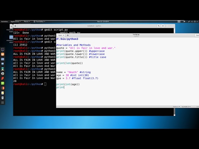The width and height of the screenshot is (199, 149).
Task: Click the volume speaker tray icon
Action: [192, 21]
